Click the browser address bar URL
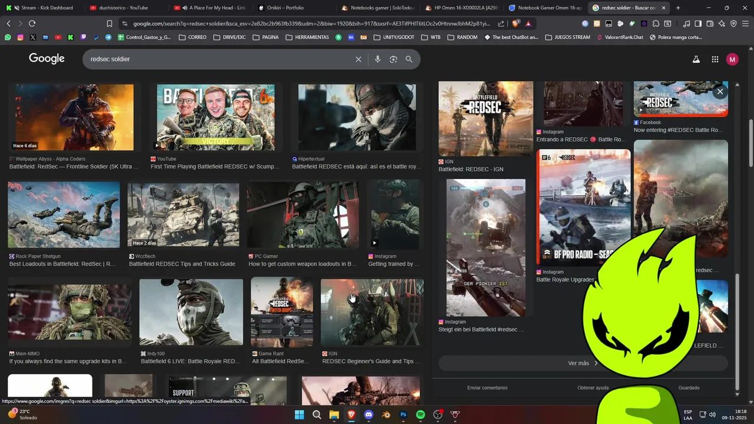 pyautogui.click(x=311, y=24)
